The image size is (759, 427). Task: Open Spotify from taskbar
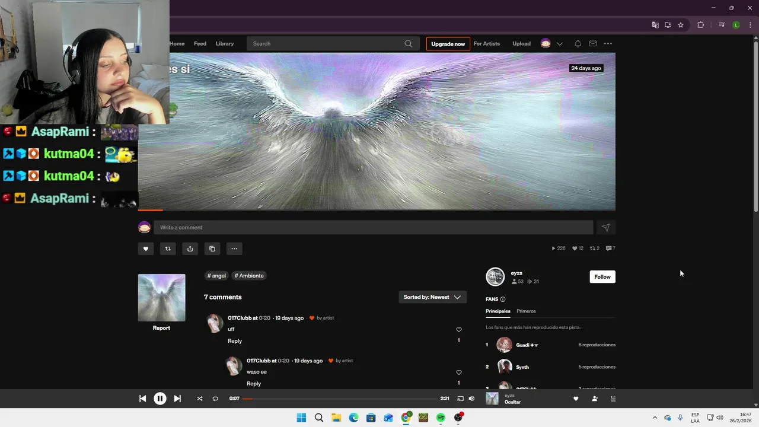441,418
